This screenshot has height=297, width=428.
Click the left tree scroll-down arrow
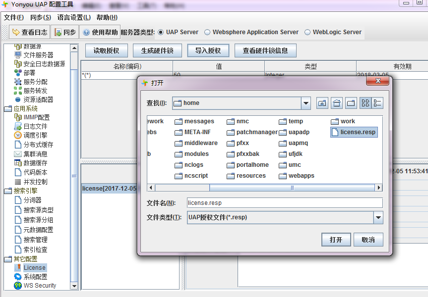click(74, 286)
